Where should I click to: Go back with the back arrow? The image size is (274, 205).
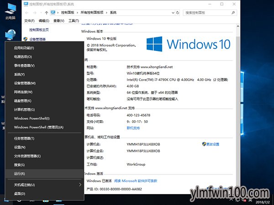pos(27,13)
